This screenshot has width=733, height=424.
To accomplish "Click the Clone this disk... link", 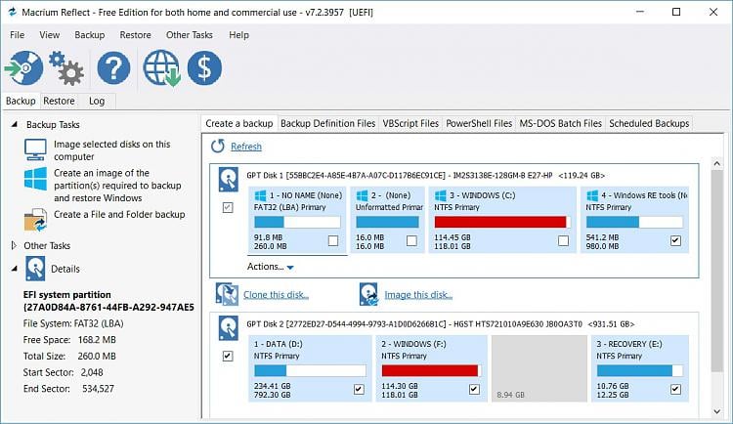I will 276,295.
